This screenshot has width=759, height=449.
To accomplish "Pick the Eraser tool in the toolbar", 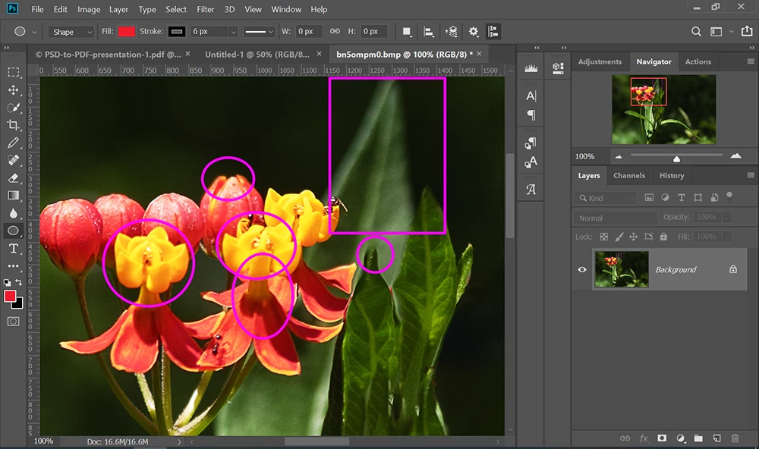I will point(13,177).
